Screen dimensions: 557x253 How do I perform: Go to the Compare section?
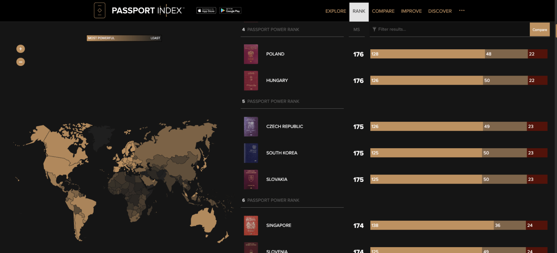383,11
